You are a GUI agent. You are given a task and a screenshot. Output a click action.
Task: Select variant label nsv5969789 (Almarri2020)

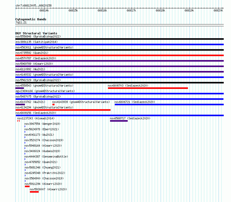(34, 64)
